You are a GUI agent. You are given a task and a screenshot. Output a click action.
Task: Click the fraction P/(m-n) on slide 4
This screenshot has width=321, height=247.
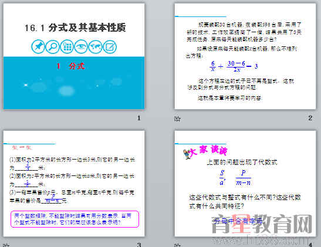(x=243, y=178)
